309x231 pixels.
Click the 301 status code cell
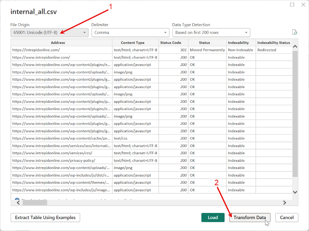[173, 50]
